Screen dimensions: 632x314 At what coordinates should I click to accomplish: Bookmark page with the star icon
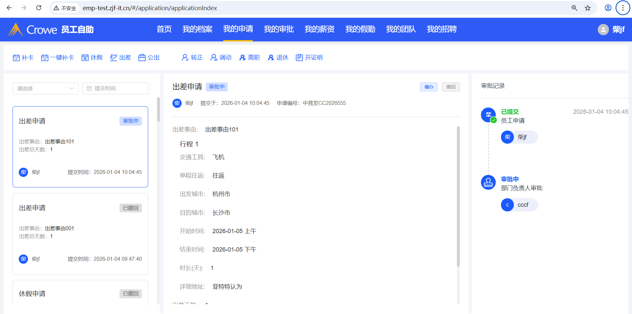coord(588,8)
